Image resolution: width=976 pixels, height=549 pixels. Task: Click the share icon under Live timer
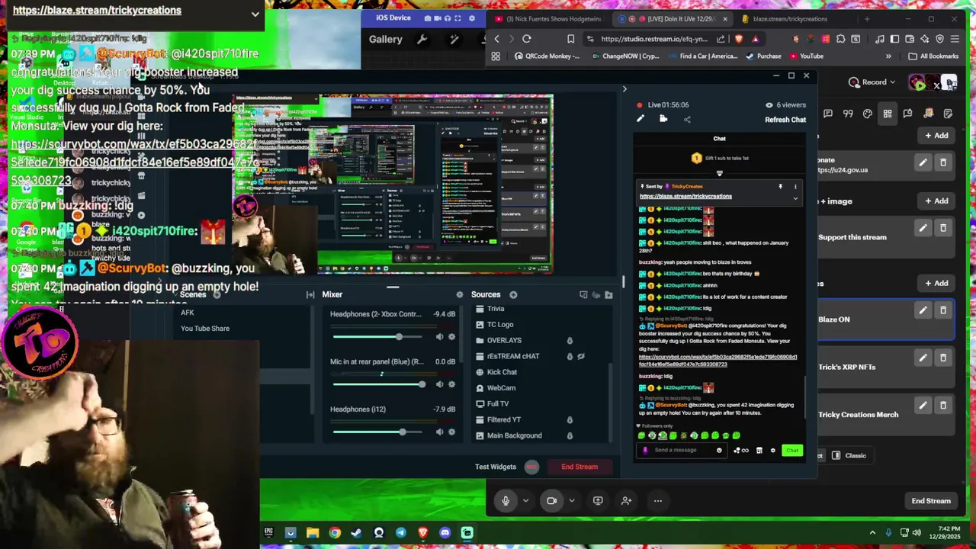click(687, 119)
